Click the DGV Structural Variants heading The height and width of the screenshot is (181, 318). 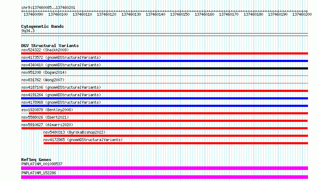pos(50,46)
